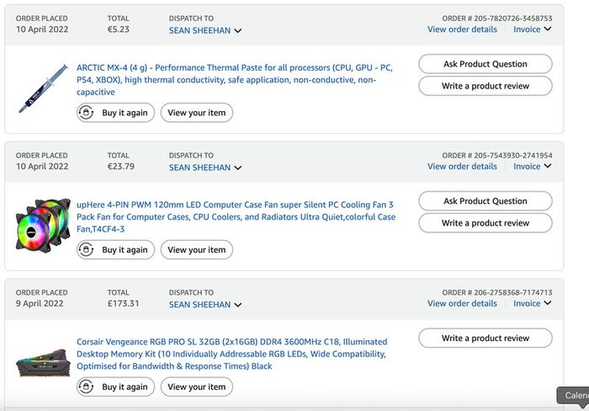Click the buy-again icon beside ARCTIC MX-4
This screenshot has width=589, height=411.
pyautogui.click(x=86, y=112)
